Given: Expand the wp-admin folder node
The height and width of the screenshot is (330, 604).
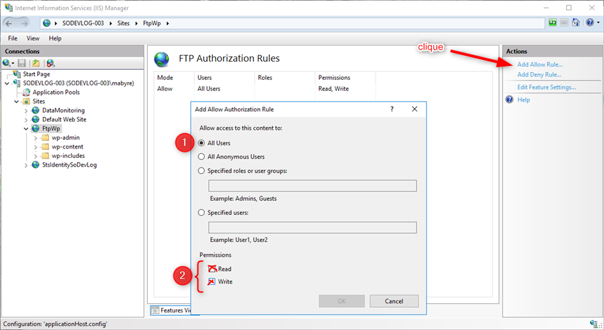Looking at the screenshot, I should pos(36,138).
